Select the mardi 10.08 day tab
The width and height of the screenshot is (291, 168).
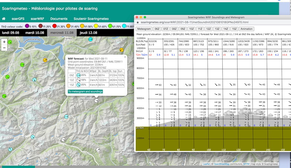(35, 33)
